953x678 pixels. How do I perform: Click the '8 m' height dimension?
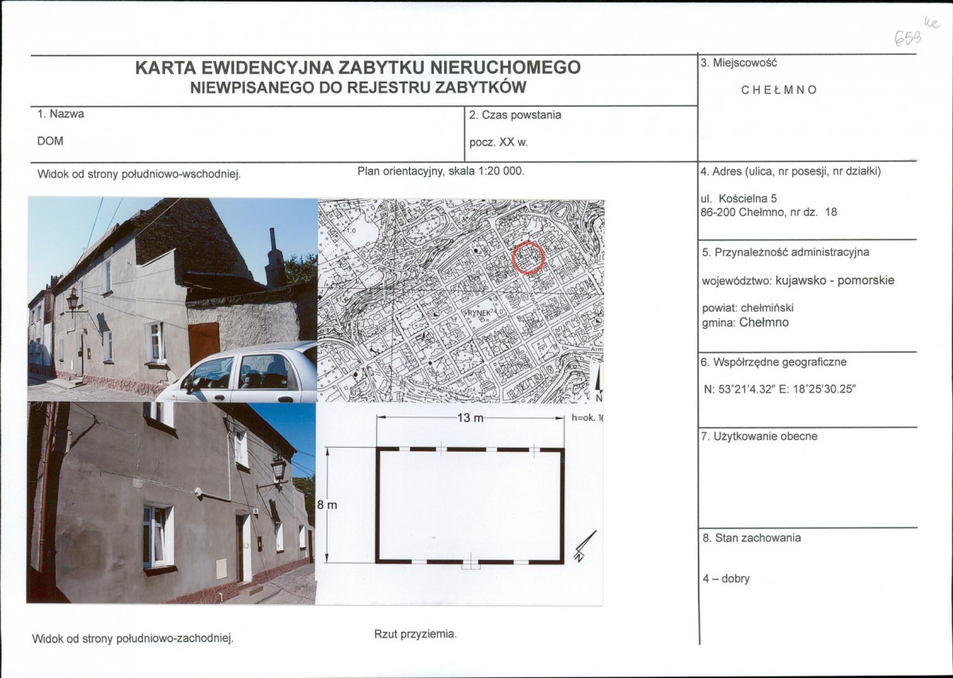[x=327, y=505]
